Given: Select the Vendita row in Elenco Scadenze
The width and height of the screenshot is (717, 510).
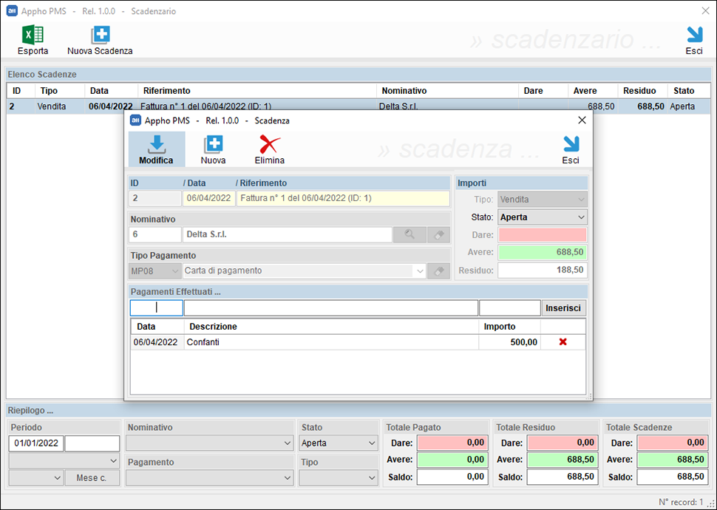Looking at the screenshot, I should click(358, 106).
